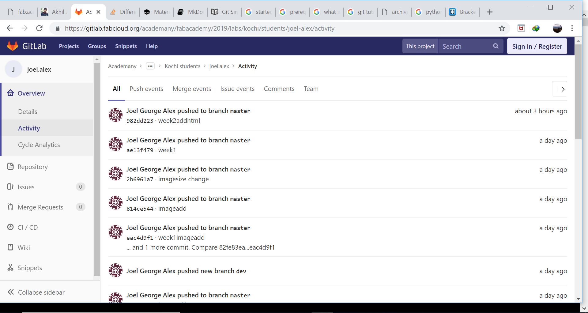Reload the page

(39, 28)
